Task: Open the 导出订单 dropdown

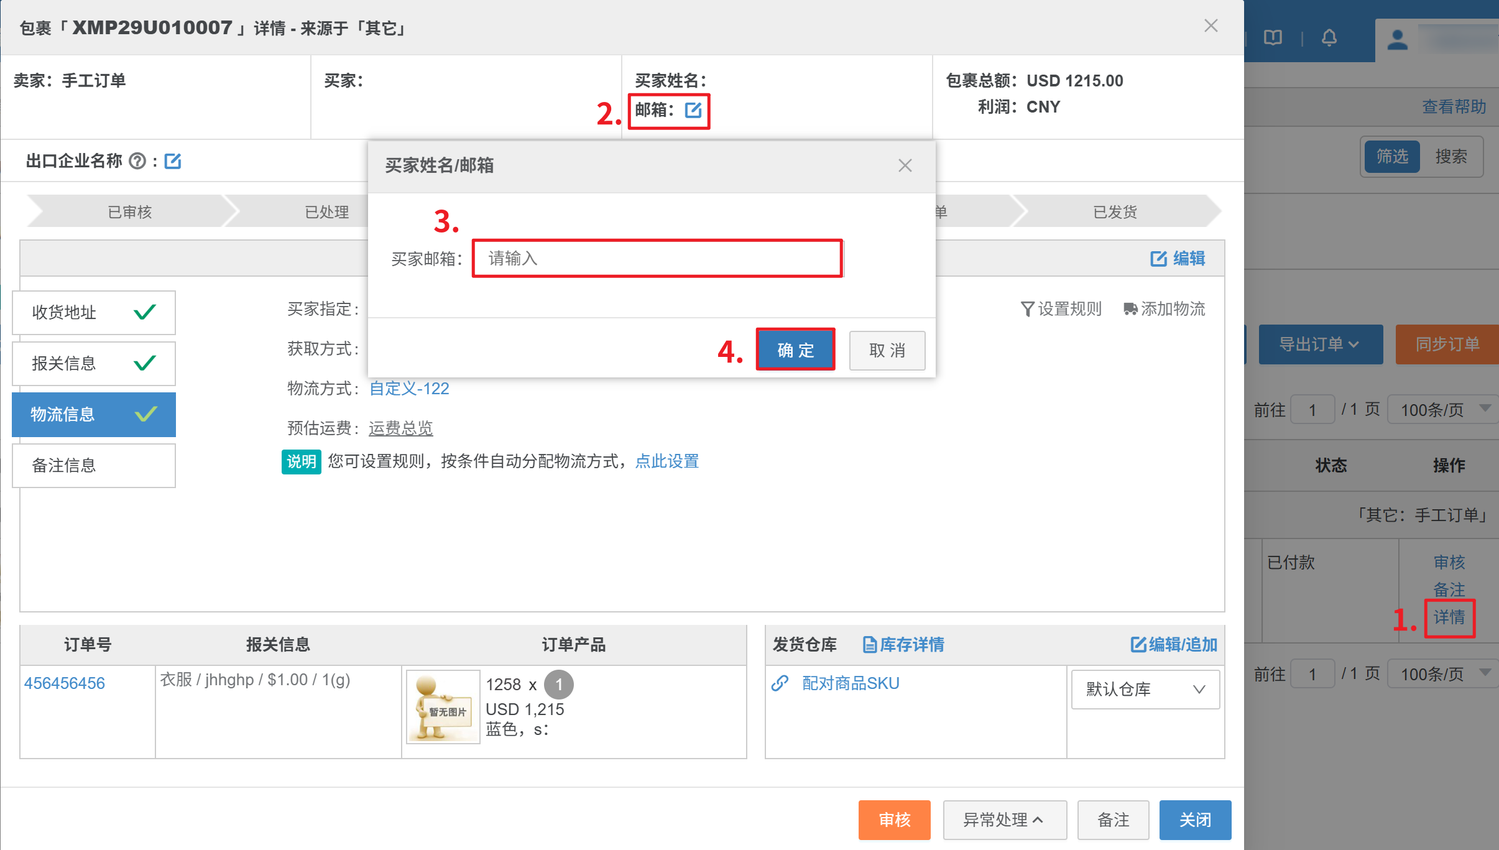Action: [1320, 344]
